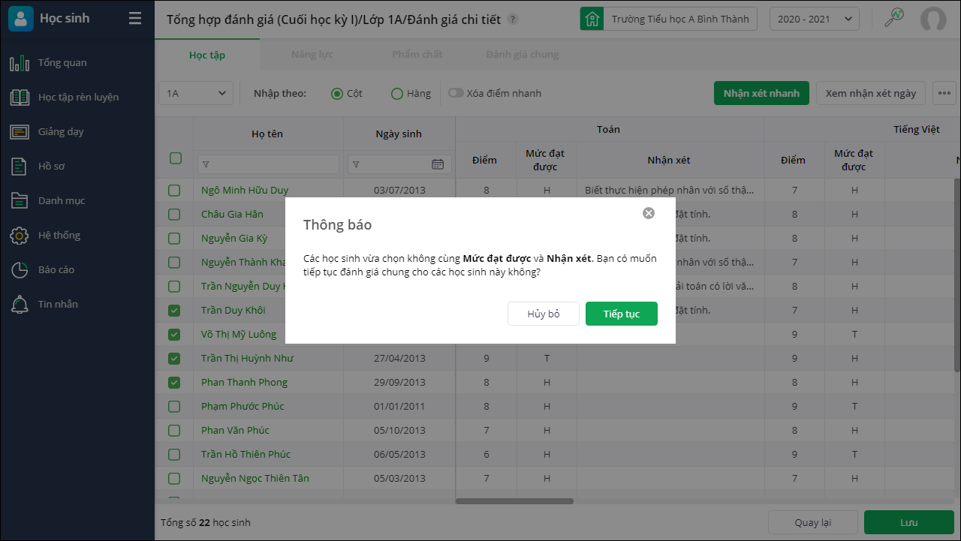The image size is (961, 541).
Task: Open Tổng quan chart icon in sidebar
Action: point(20,63)
